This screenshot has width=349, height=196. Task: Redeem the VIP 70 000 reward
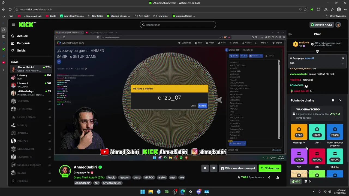299,157
